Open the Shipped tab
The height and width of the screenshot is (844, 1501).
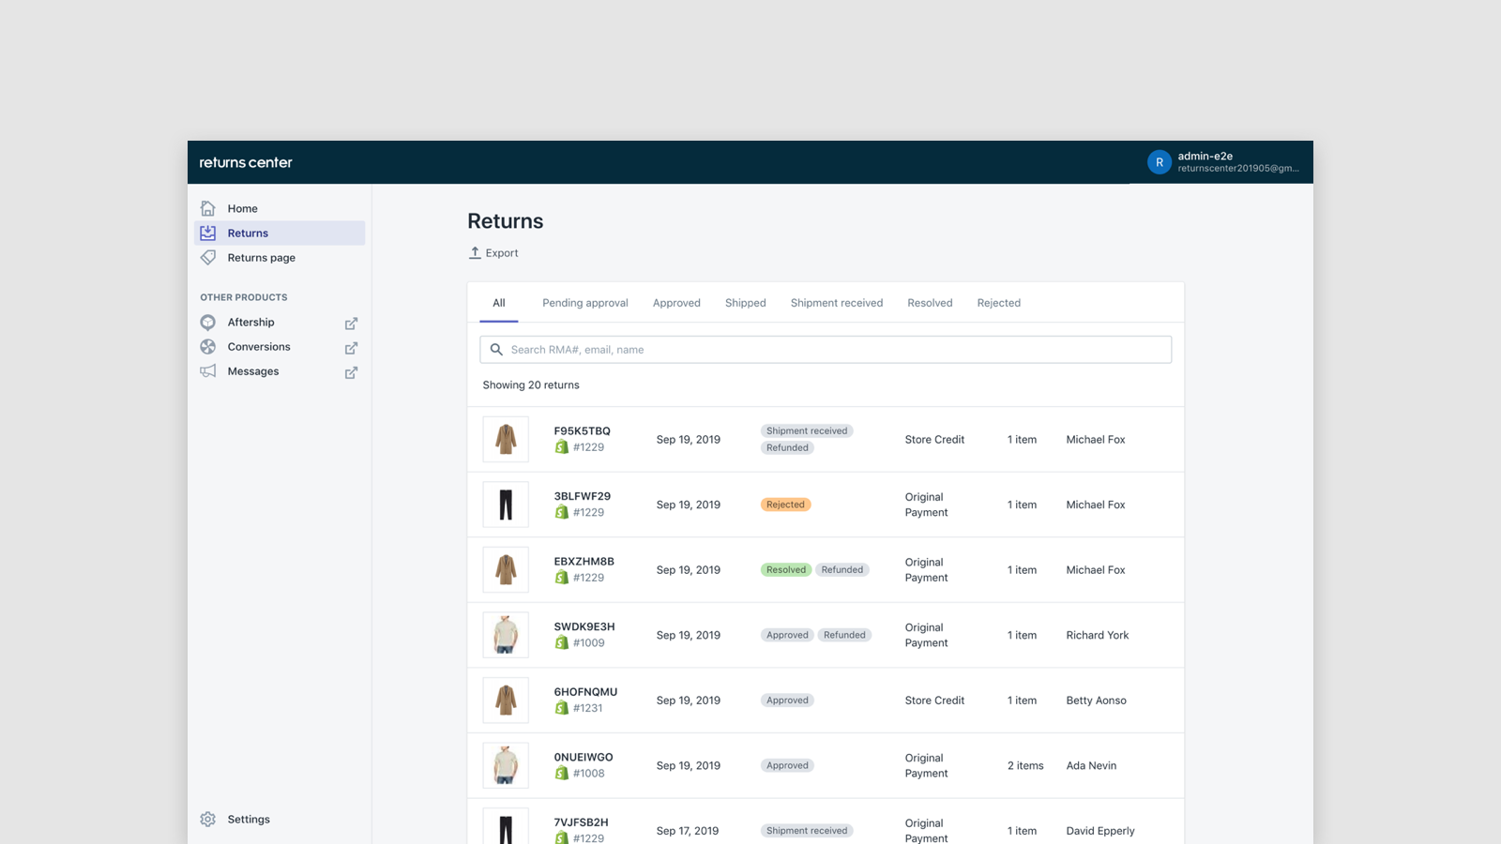click(x=746, y=303)
